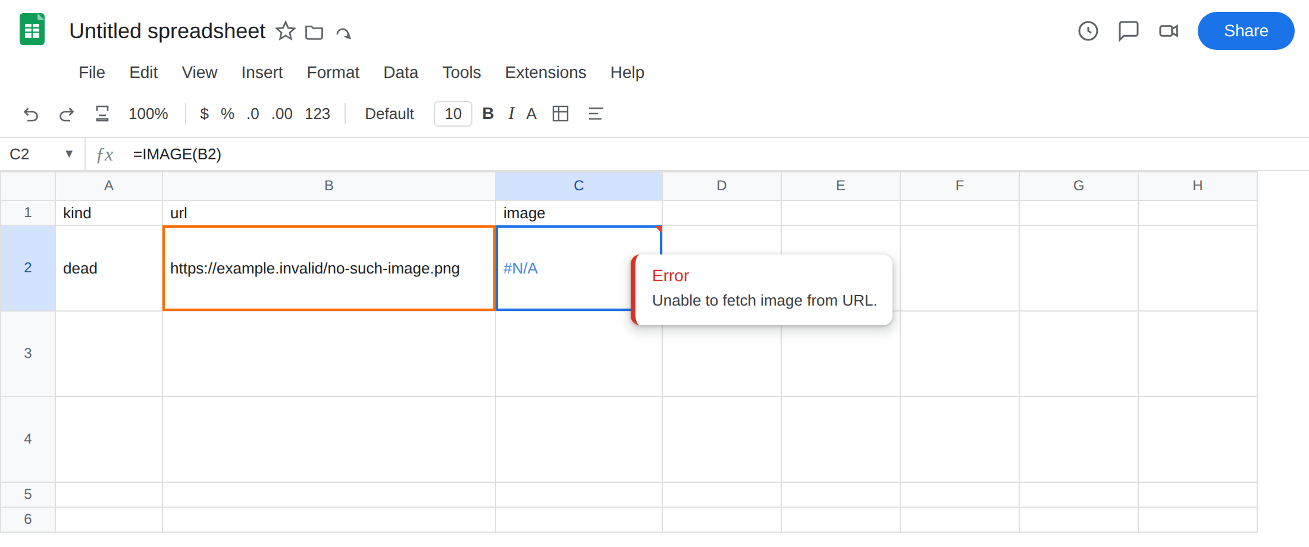
Task: Open horizontal align icon
Action: tap(596, 114)
